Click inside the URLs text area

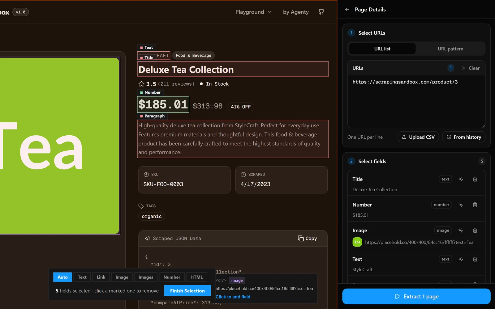(416, 101)
